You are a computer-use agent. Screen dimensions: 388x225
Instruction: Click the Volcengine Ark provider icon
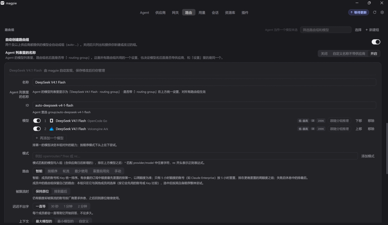point(51,129)
